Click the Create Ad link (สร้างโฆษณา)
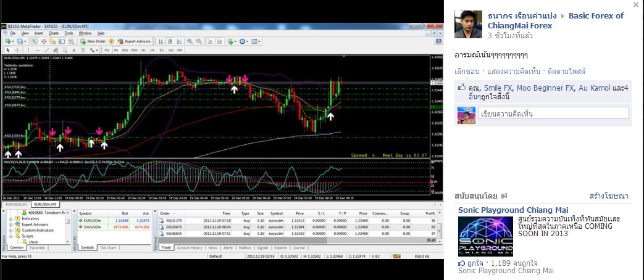This screenshot has height=280, width=644. point(609,196)
